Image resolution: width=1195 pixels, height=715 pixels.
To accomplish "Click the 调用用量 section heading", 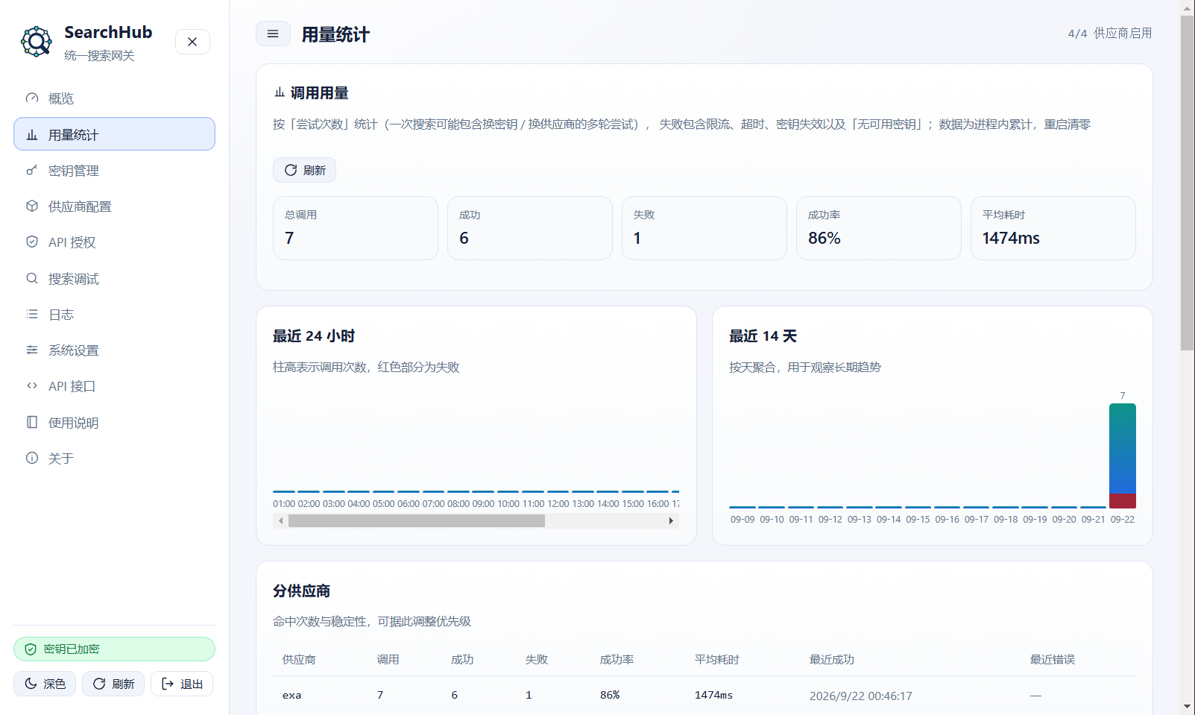I will coord(320,93).
